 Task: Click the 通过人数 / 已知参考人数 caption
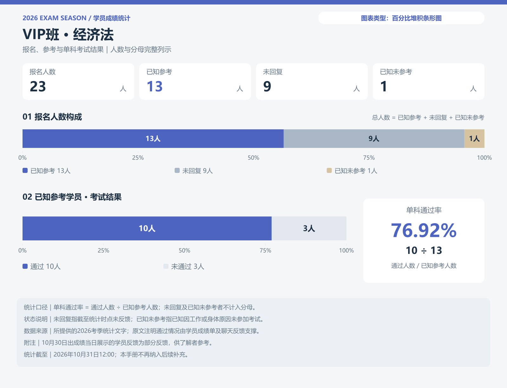pyautogui.click(x=424, y=266)
